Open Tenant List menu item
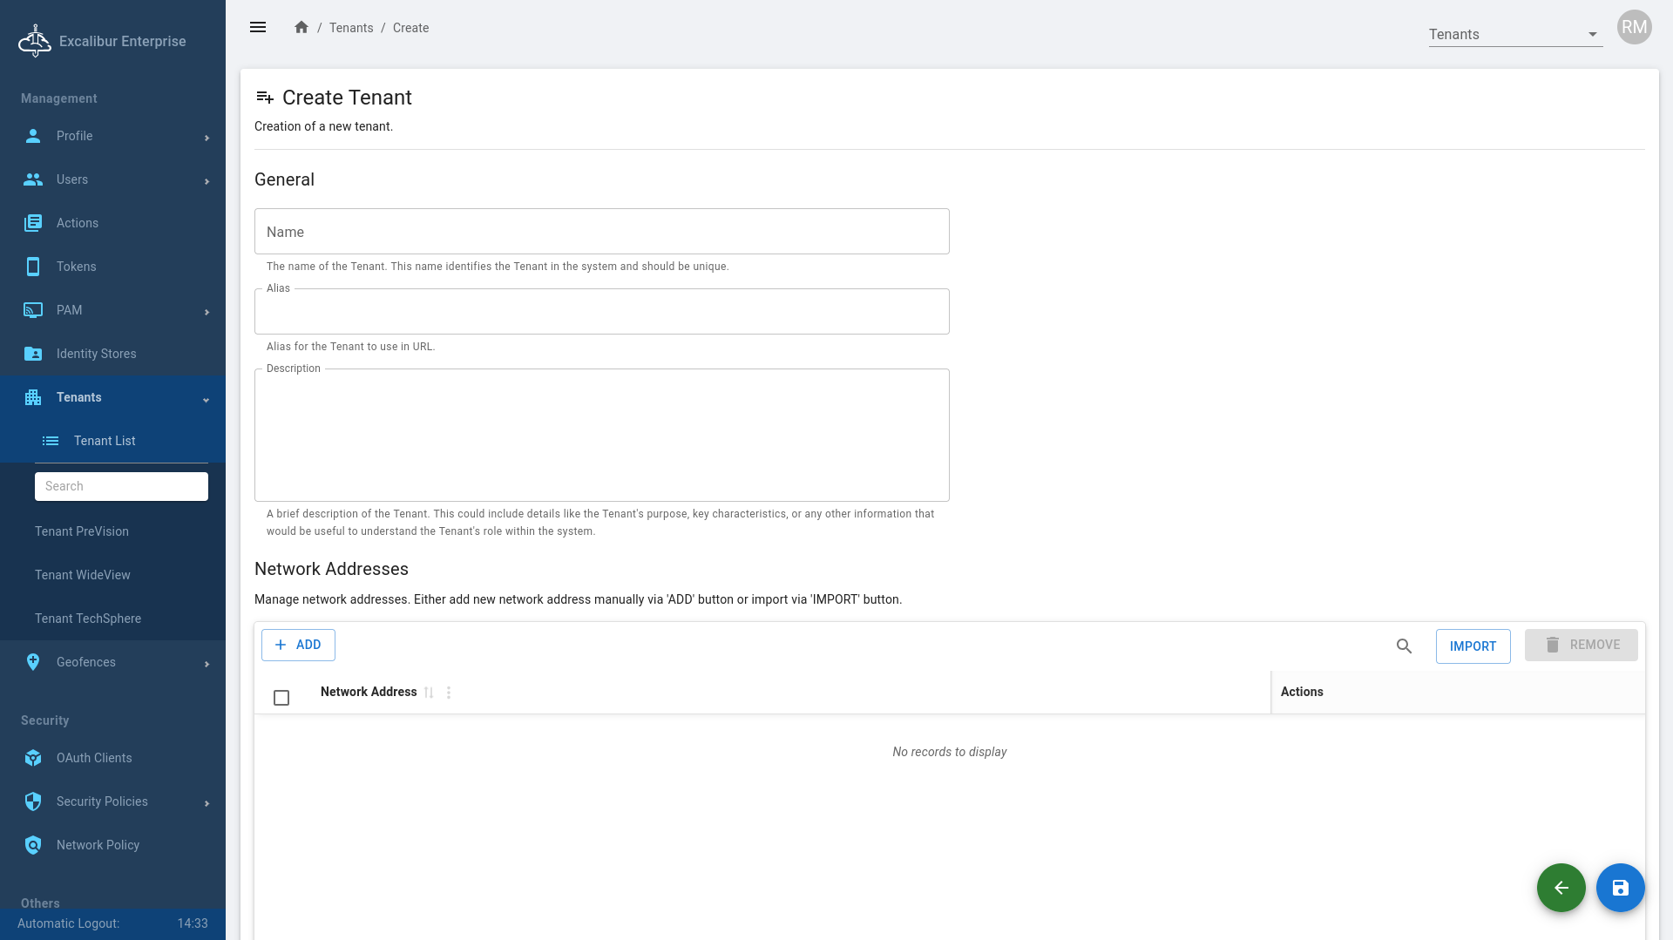Image resolution: width=1673 pixels, height=940 pixels. pos(105,441)
